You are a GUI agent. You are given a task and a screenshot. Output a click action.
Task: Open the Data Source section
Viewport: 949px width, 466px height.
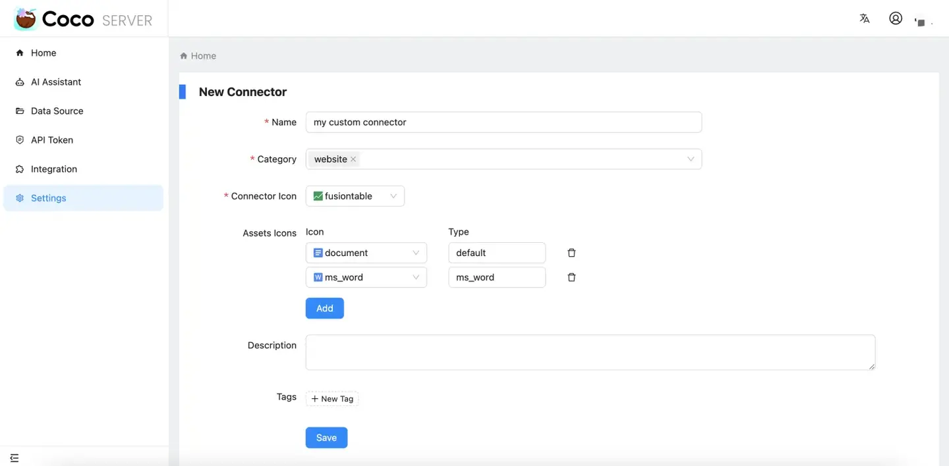click(57, 111)
